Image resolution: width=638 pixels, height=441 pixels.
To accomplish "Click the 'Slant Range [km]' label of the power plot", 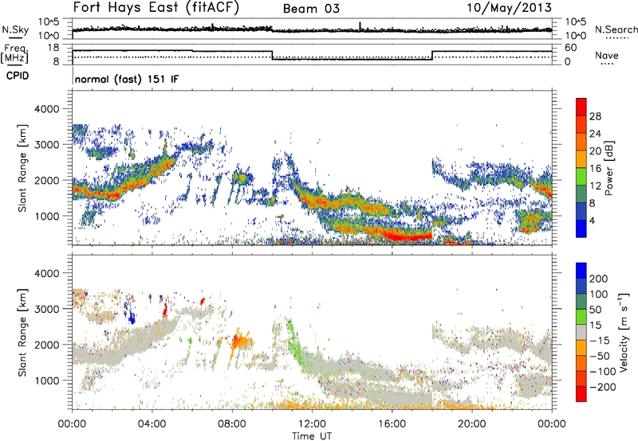I will point(22,168).
